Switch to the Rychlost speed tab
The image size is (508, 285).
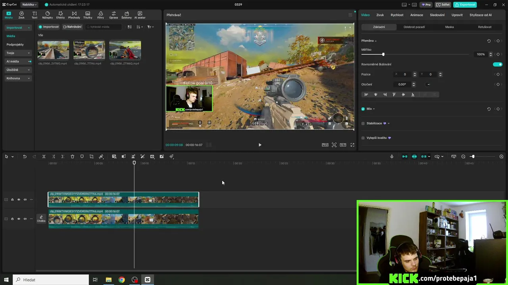397,15
